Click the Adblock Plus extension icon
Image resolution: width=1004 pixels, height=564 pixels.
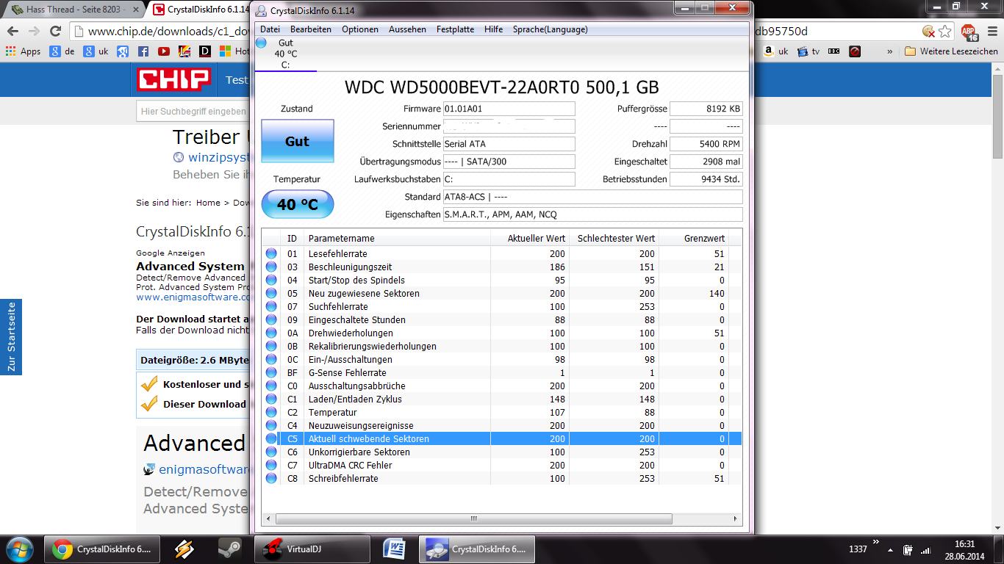(971, 31)
